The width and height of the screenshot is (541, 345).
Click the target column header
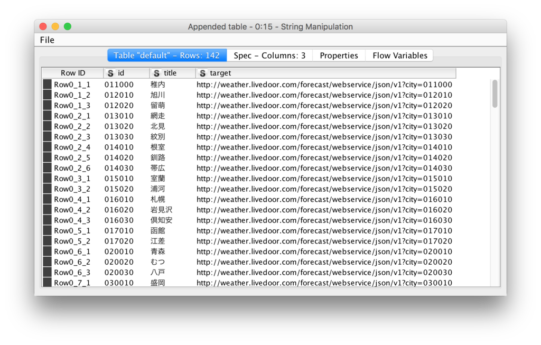325,73
